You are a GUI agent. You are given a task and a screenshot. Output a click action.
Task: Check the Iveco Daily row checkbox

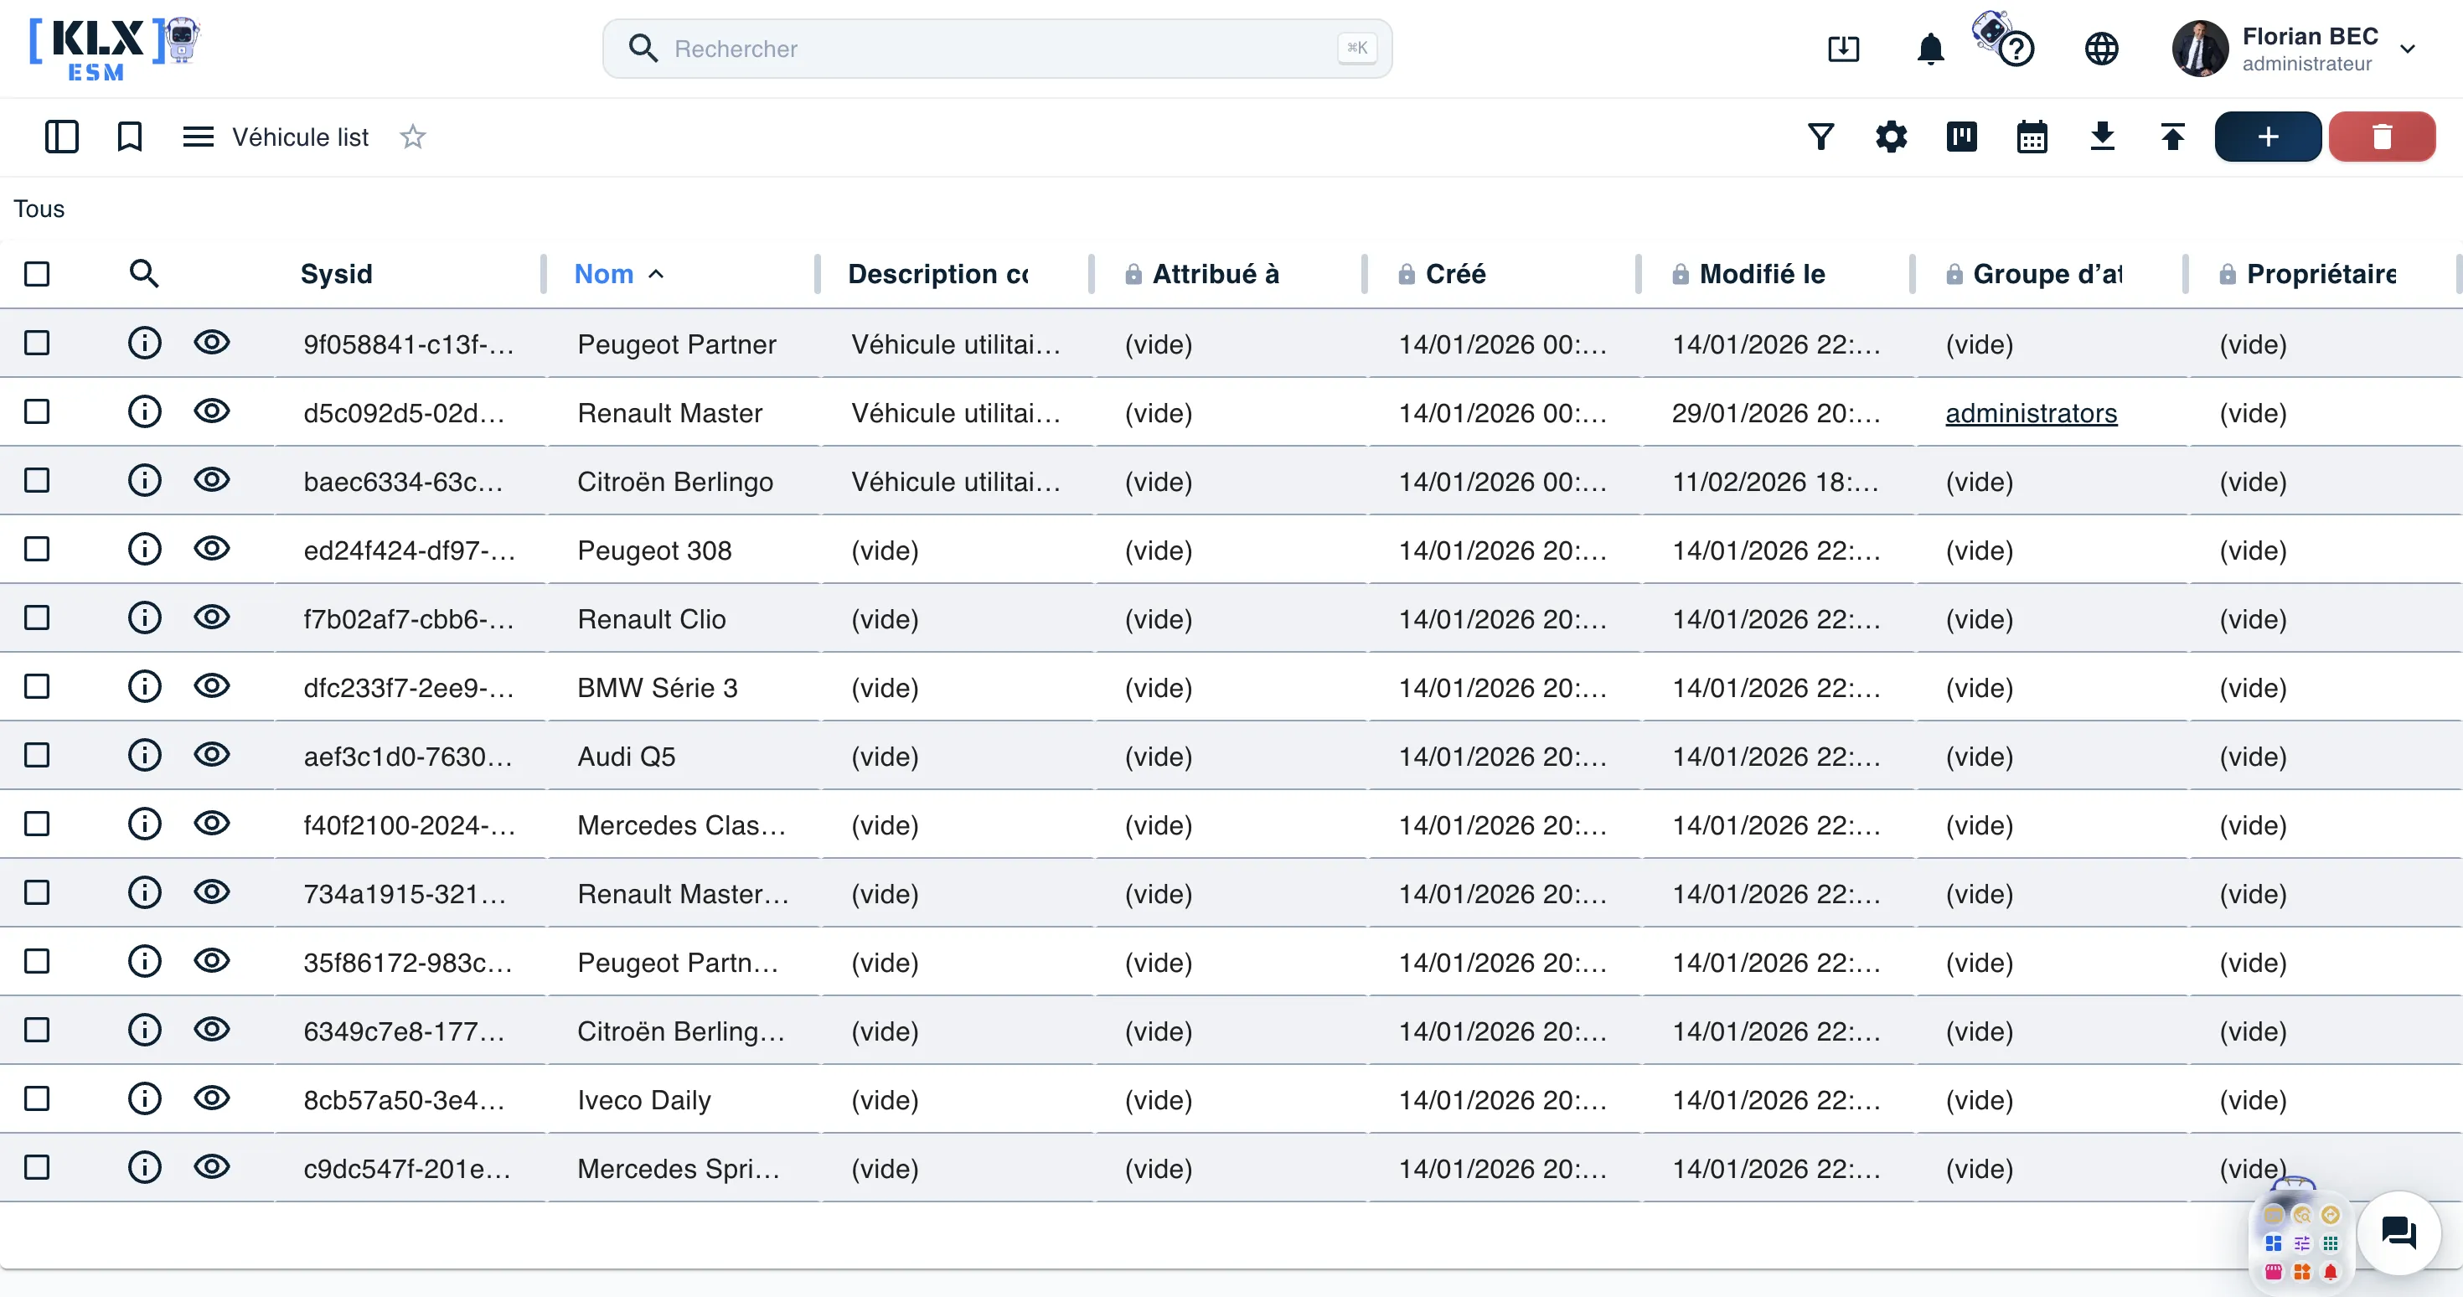38,1098
